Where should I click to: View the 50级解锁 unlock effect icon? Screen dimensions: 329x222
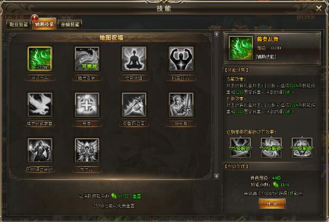[x=271, y=148]
